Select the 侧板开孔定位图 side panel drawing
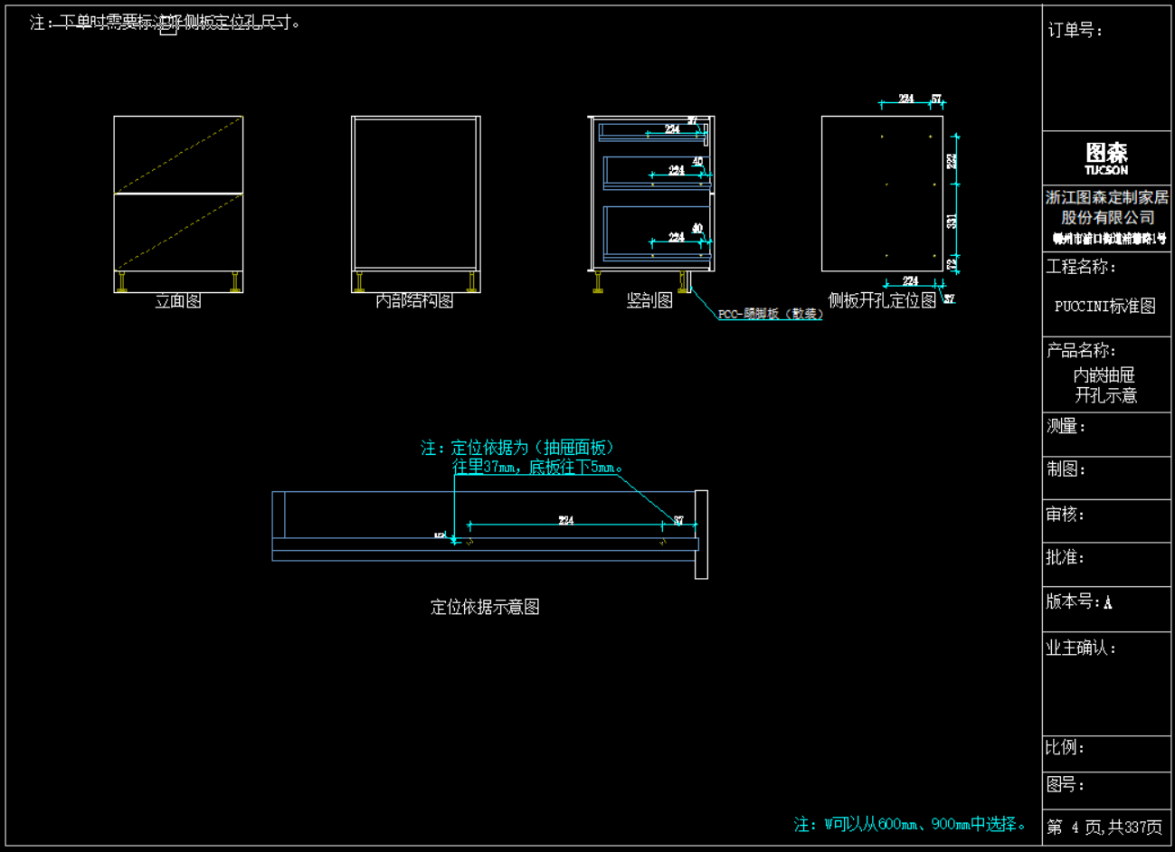1175x852 pixels. coord(882,194)
